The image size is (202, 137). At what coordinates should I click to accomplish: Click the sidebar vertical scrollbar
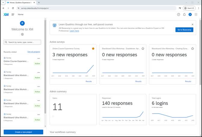pyautogui.click(x=45, y=66)
